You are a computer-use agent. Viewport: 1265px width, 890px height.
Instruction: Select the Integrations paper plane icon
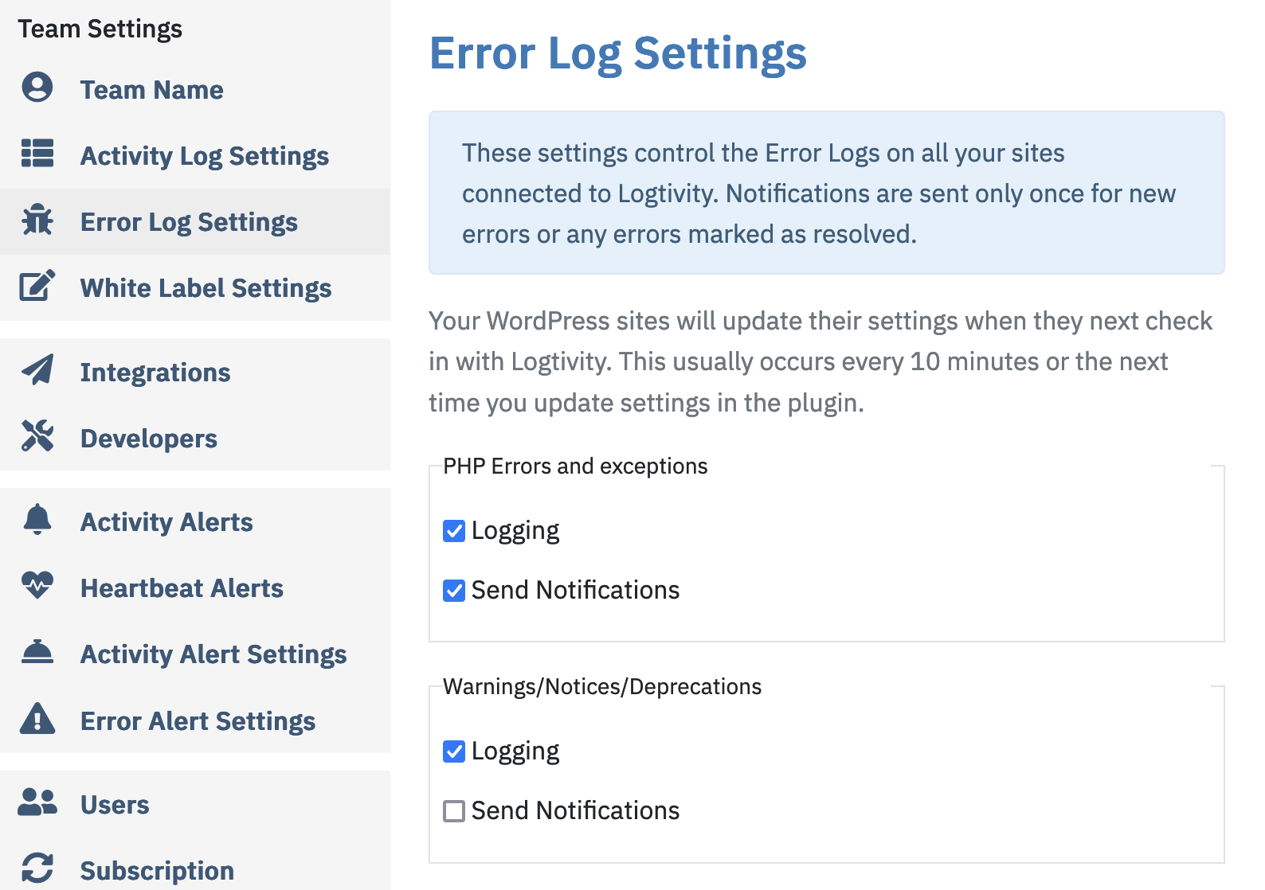click(37, 371)
